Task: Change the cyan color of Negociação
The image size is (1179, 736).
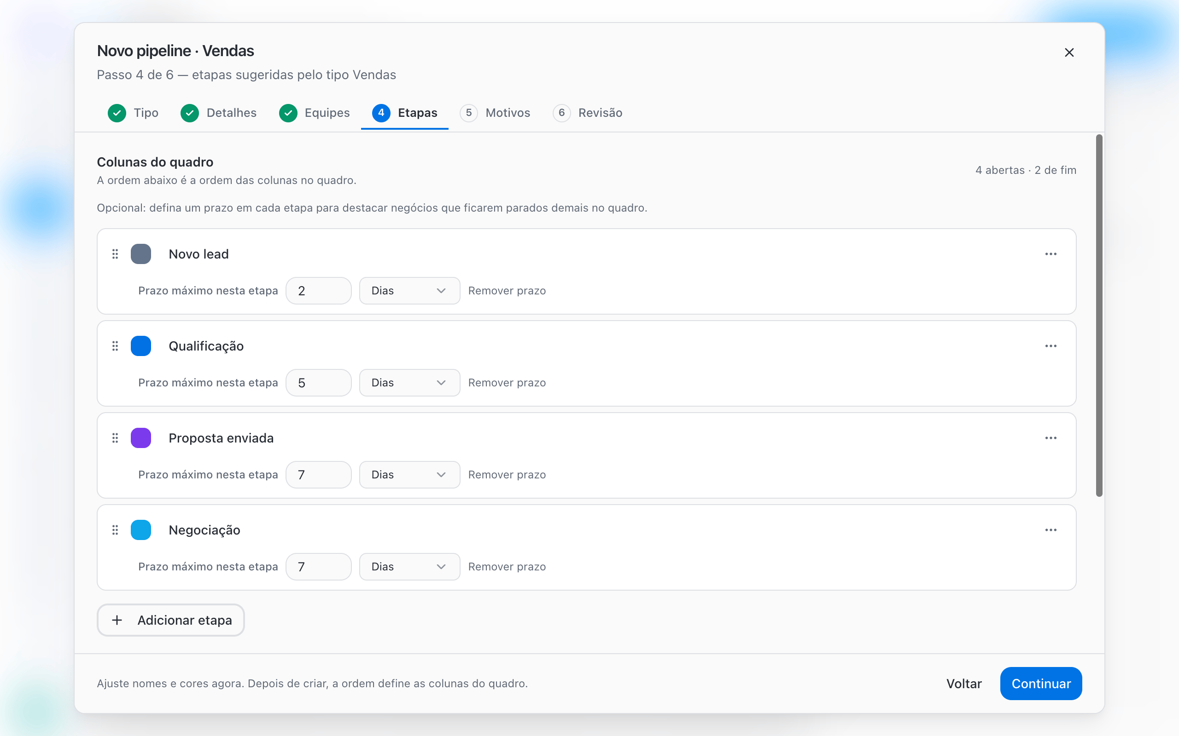Action: [141, 530]
